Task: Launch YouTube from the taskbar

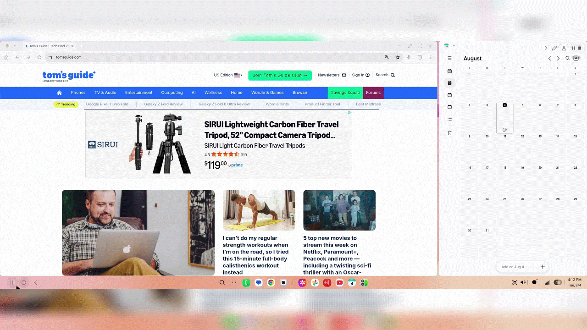Action: (339, 283)
